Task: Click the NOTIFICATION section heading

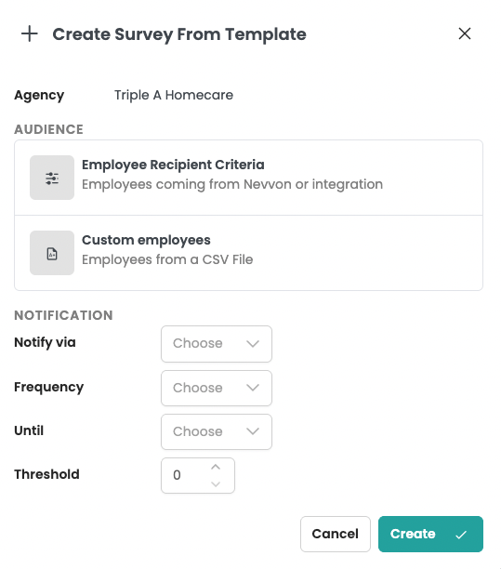Action: (x=63, y=315)
